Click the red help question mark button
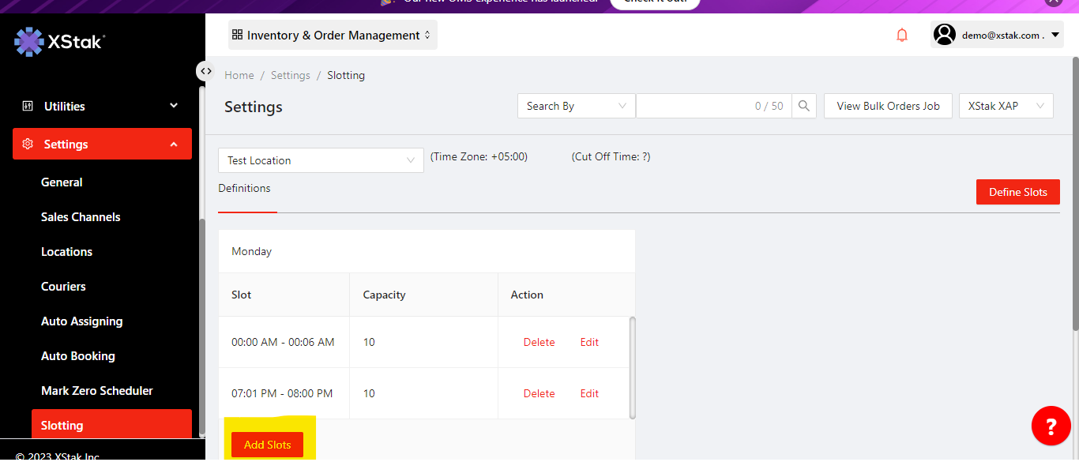The image size is (1079, 462). point(1051,426)
